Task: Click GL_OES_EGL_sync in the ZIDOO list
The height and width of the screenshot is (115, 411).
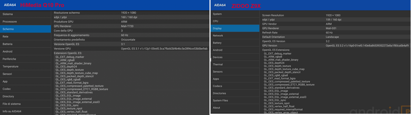Action: tap(275, 100)
